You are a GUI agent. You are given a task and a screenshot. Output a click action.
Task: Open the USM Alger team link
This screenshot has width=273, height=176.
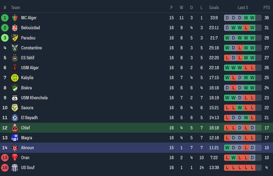coord(30,68)
